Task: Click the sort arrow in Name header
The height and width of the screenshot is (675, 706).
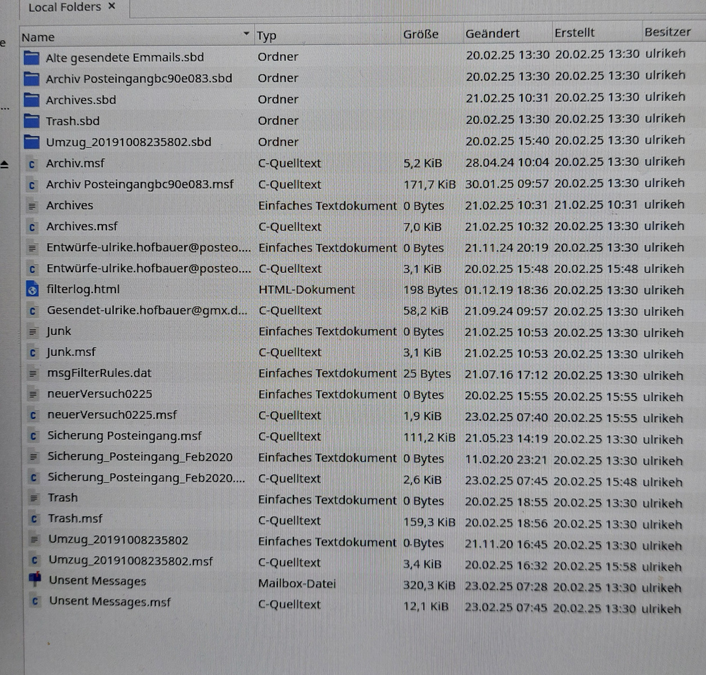Action: tap(246, 34)
